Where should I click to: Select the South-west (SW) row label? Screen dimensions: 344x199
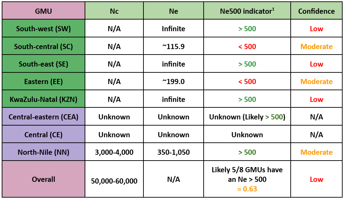pos(43,28)
